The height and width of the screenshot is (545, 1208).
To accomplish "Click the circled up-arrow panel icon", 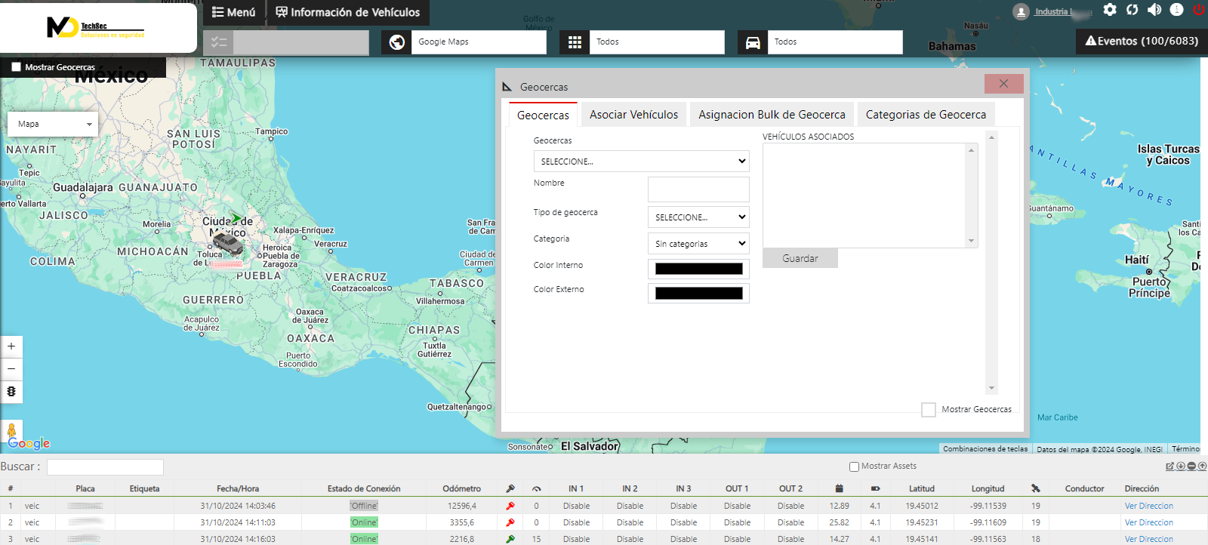I will click(x=1202, y=466).
